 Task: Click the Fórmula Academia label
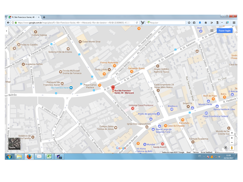(198, 139)
